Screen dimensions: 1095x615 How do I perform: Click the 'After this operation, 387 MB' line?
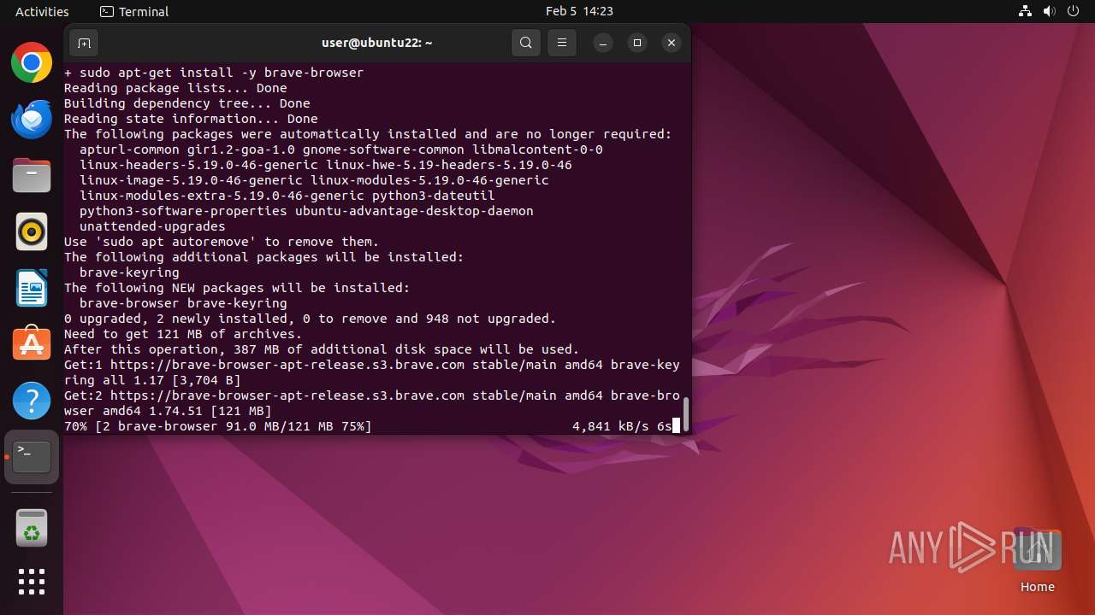[322, 349]
